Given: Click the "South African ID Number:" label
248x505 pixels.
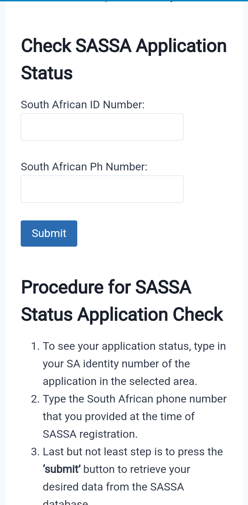Looking at the screenshot, I should point(82,105).
